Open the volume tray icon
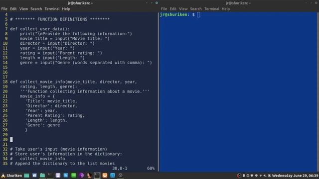Viewport: 319px width, 179px height. pyautogui.click(x=265, y=176)
